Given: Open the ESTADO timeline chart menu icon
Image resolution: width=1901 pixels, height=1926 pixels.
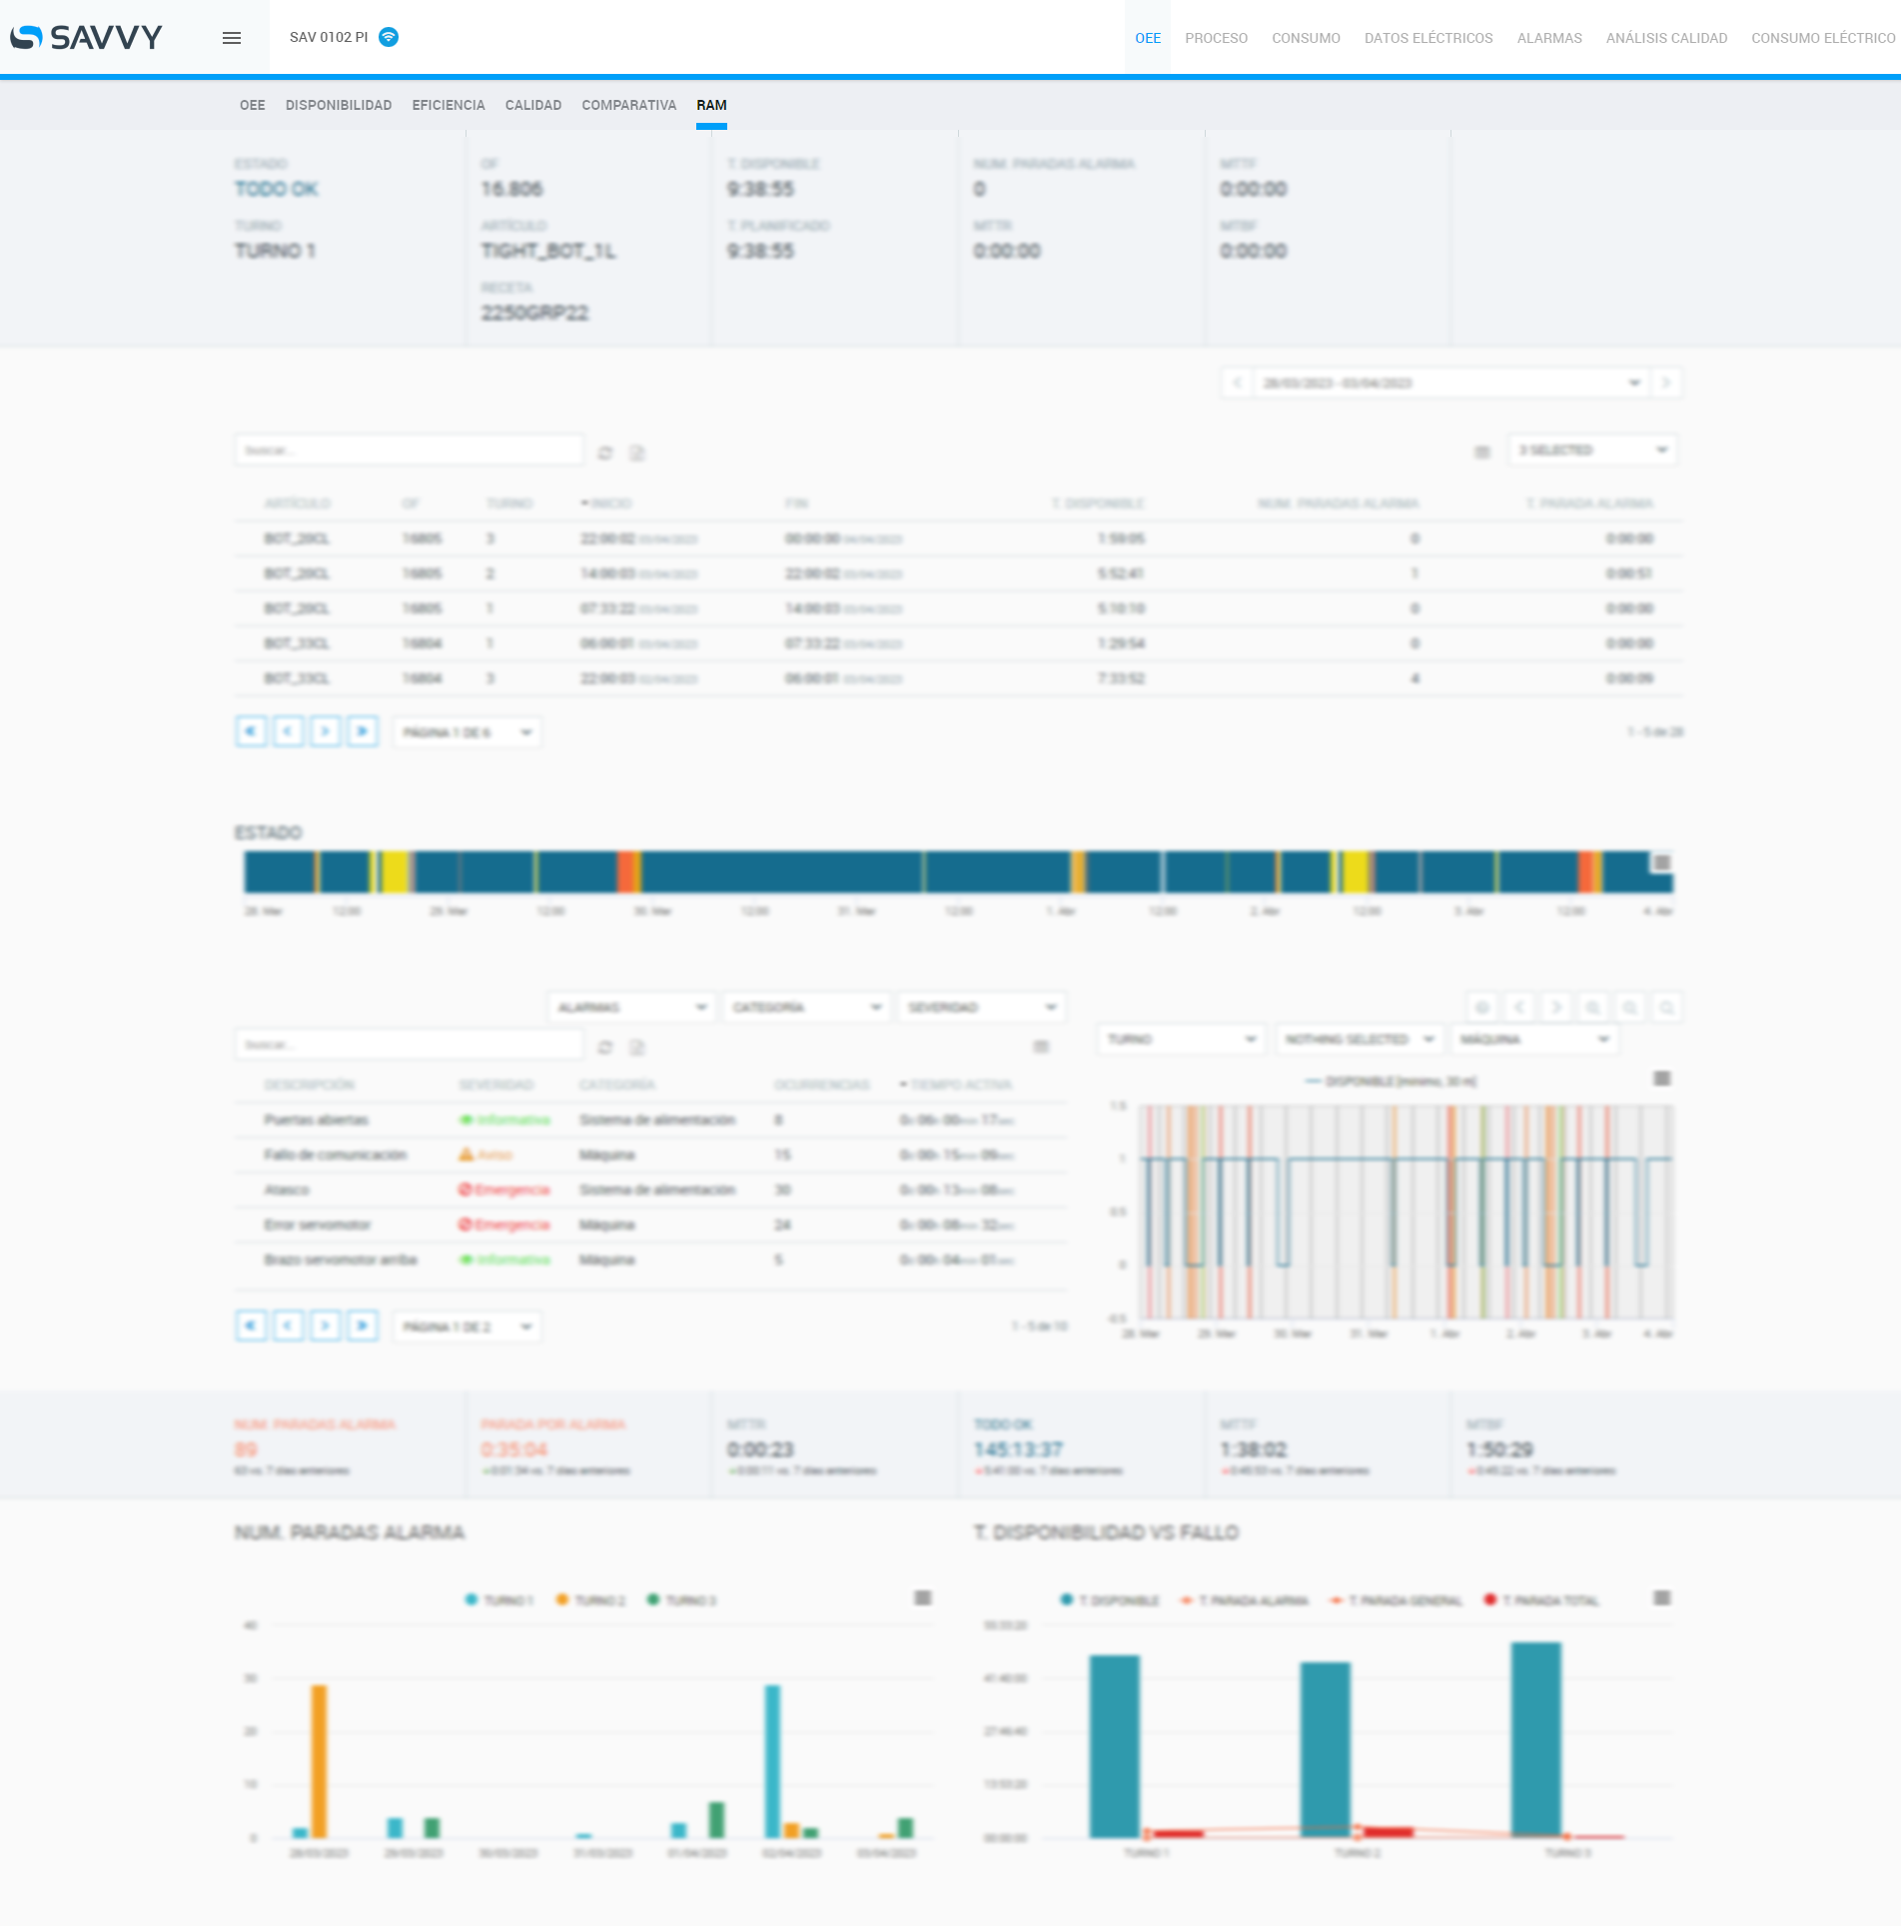Looking at the screenshot, I should [x=1661, y=863].
